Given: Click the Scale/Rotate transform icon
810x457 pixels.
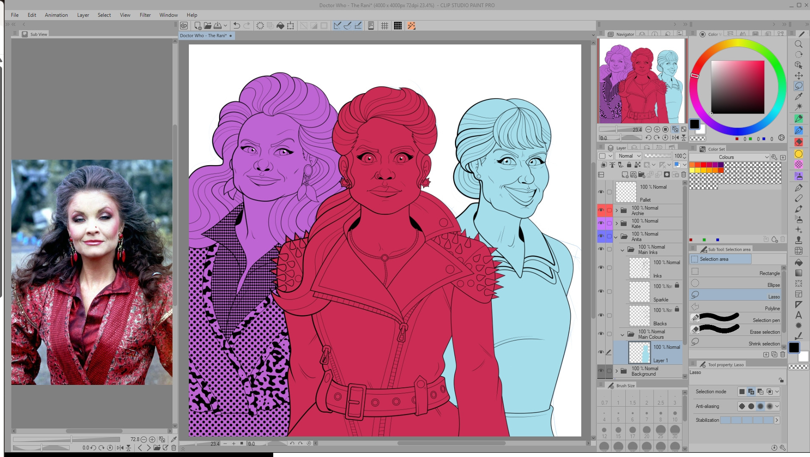Looking at the screenshot, I should coord(290,26).
